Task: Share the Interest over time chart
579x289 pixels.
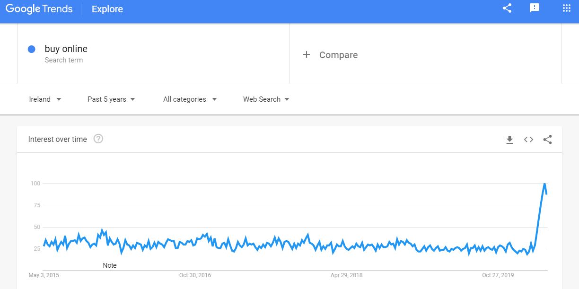Action: pyautogui.click(x=547, y=140)
